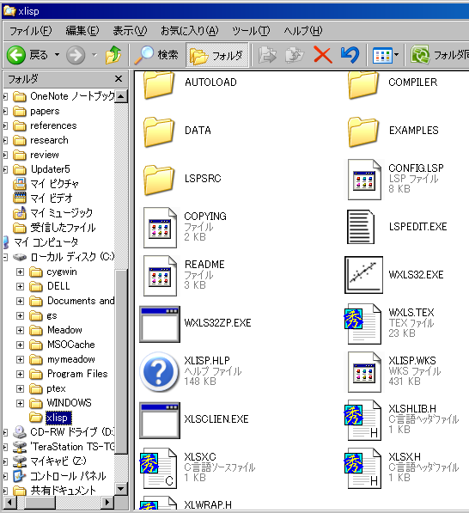Open the ファイル(F) menu

click(30, 31)
